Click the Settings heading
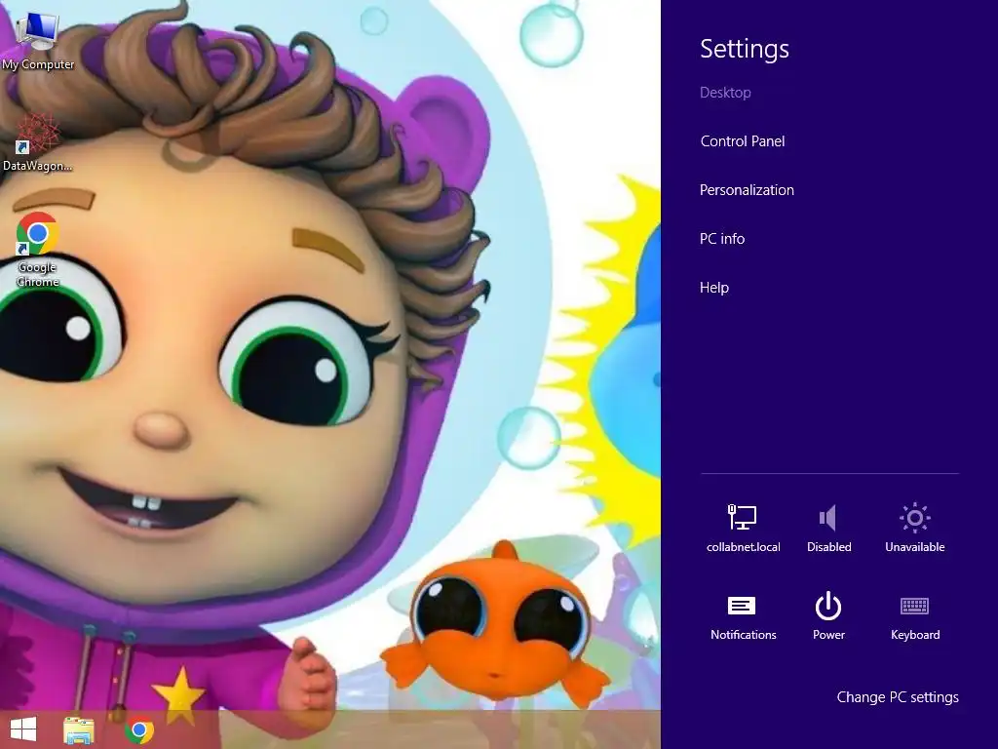Screen dimensions: 998x749 744,49
